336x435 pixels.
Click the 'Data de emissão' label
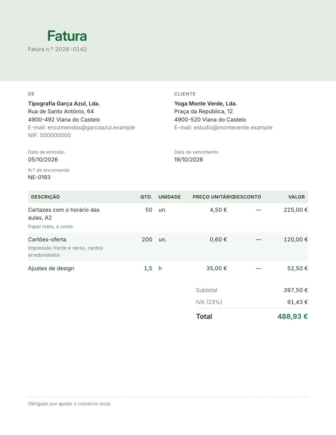click(46, 152)
